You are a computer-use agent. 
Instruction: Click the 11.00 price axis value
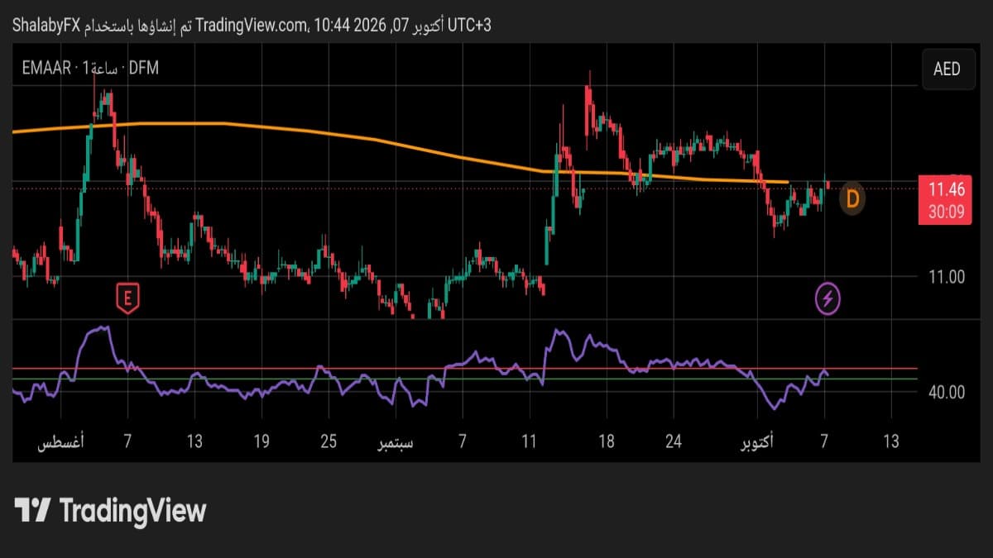946,278
